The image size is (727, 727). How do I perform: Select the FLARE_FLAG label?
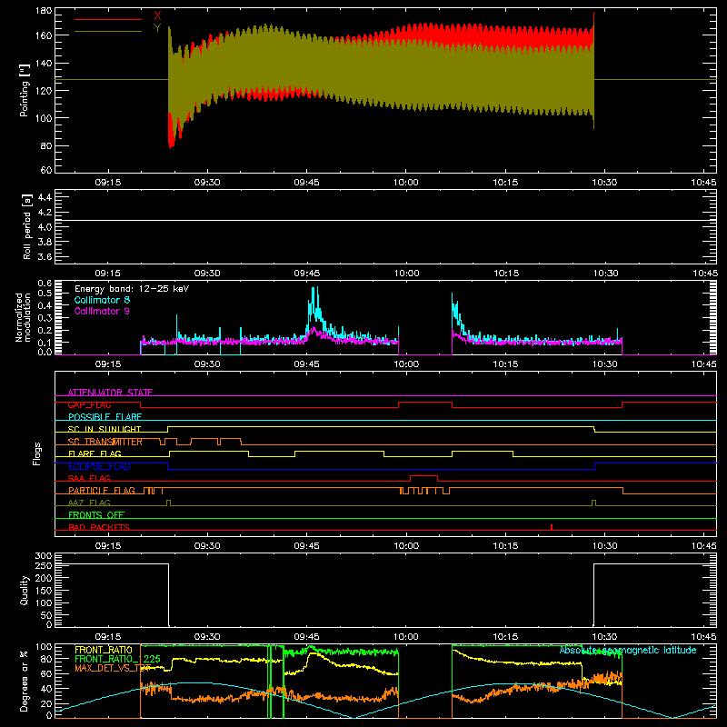[x=95, y=453]
